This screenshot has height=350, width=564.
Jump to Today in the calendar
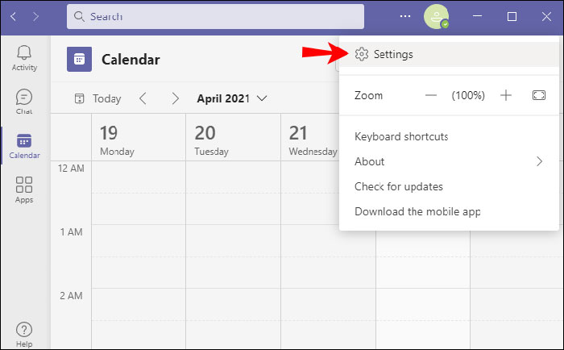pos(97,98)
